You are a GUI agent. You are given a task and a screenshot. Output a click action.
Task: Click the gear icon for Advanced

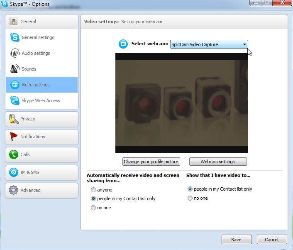point(13,190)
